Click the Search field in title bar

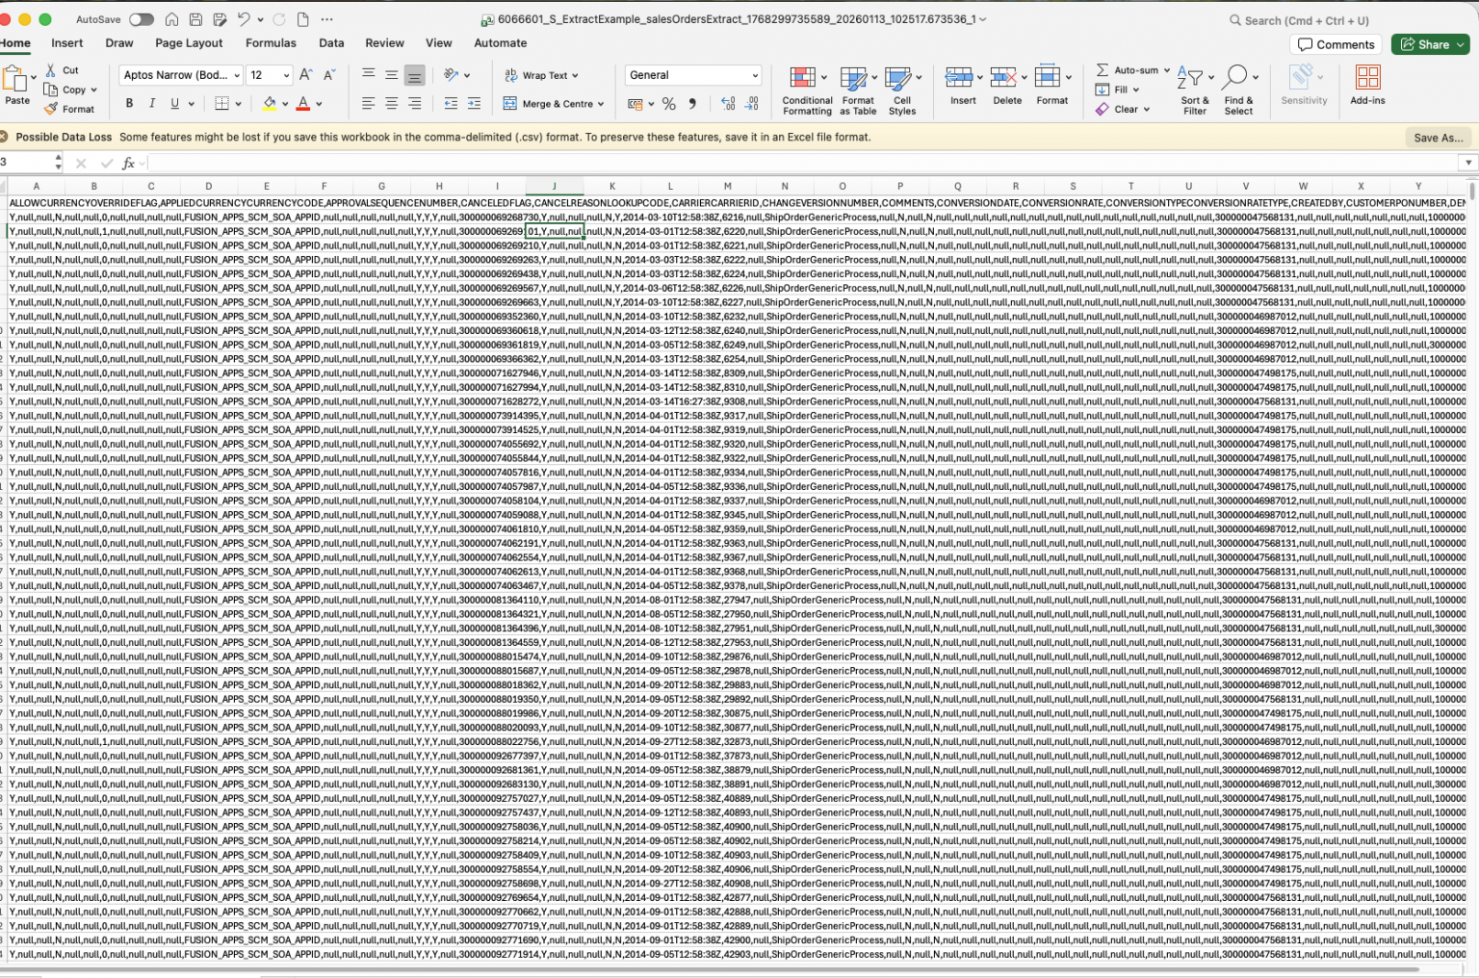click(x=1305, y=20)
